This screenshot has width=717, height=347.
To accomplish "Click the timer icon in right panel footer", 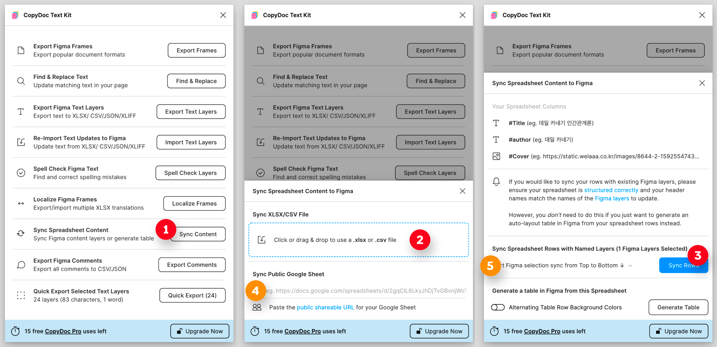I will (x=494, y=331).
